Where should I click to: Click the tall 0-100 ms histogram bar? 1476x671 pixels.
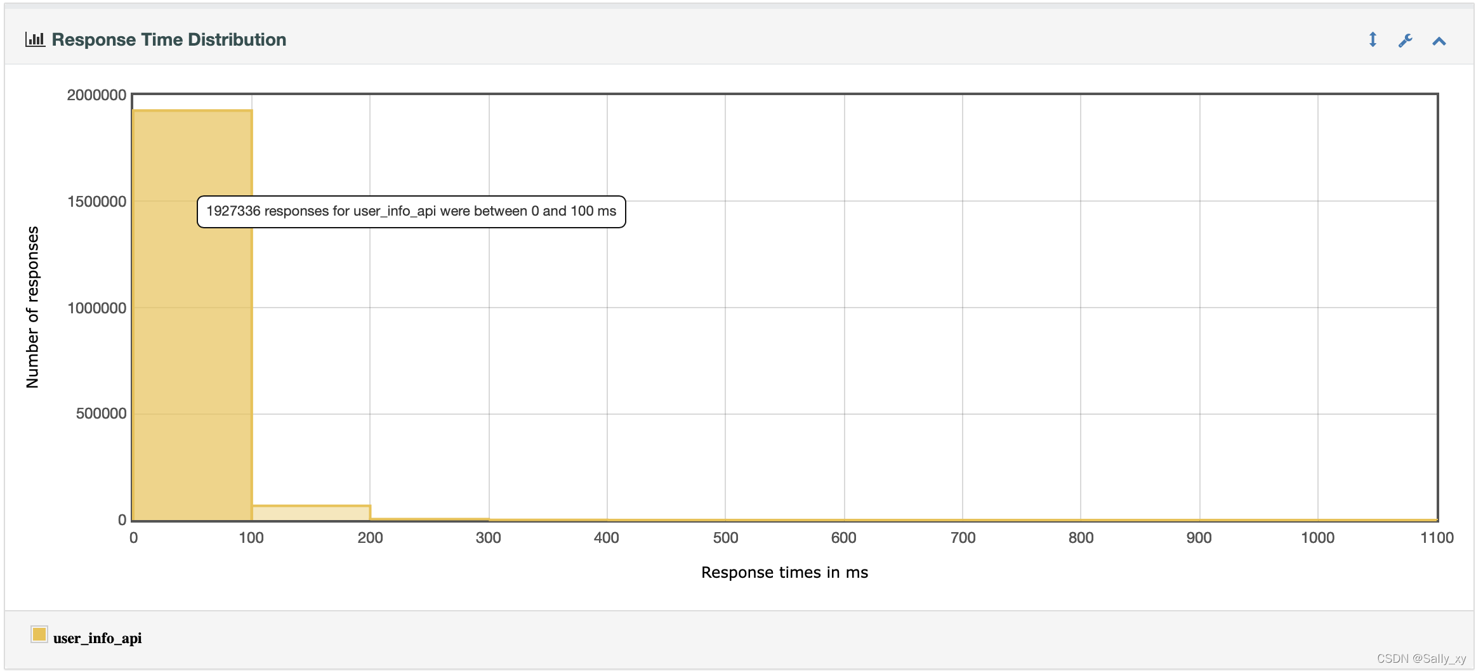192,315
